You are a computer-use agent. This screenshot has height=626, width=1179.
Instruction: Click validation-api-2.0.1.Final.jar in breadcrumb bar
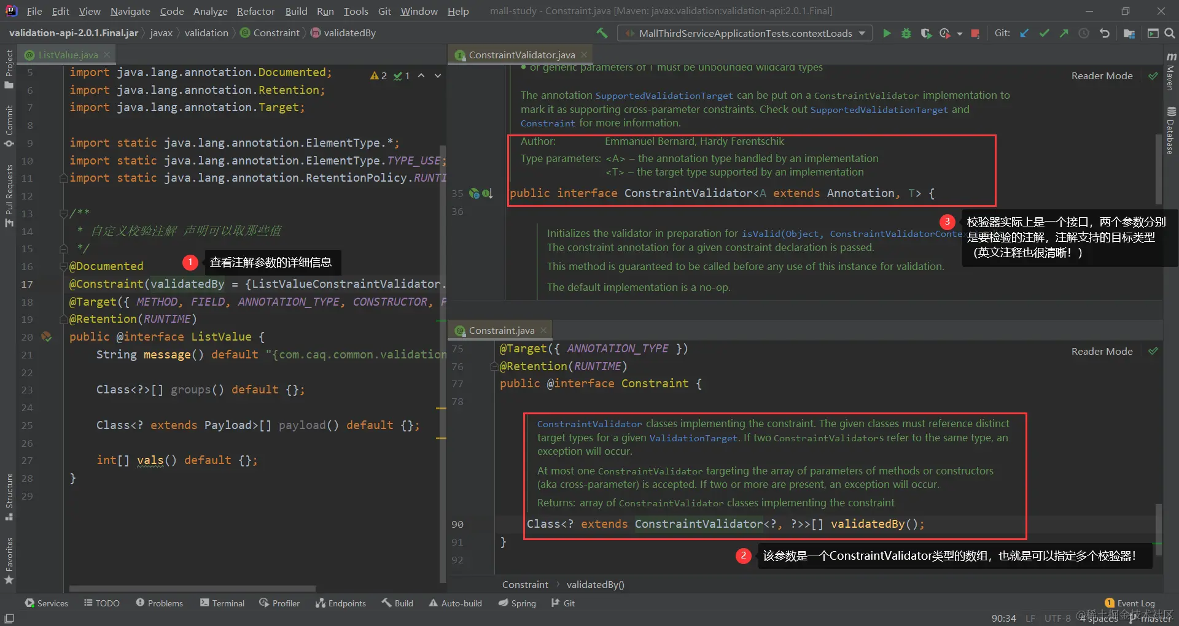74,33
